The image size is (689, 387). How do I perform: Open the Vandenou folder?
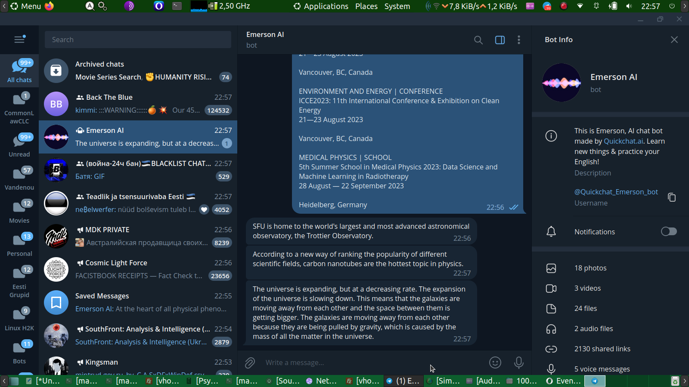pos(19,178)
